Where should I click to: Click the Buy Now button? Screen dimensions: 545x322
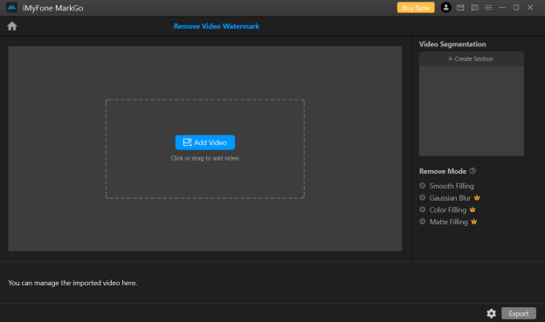[416, 8]
